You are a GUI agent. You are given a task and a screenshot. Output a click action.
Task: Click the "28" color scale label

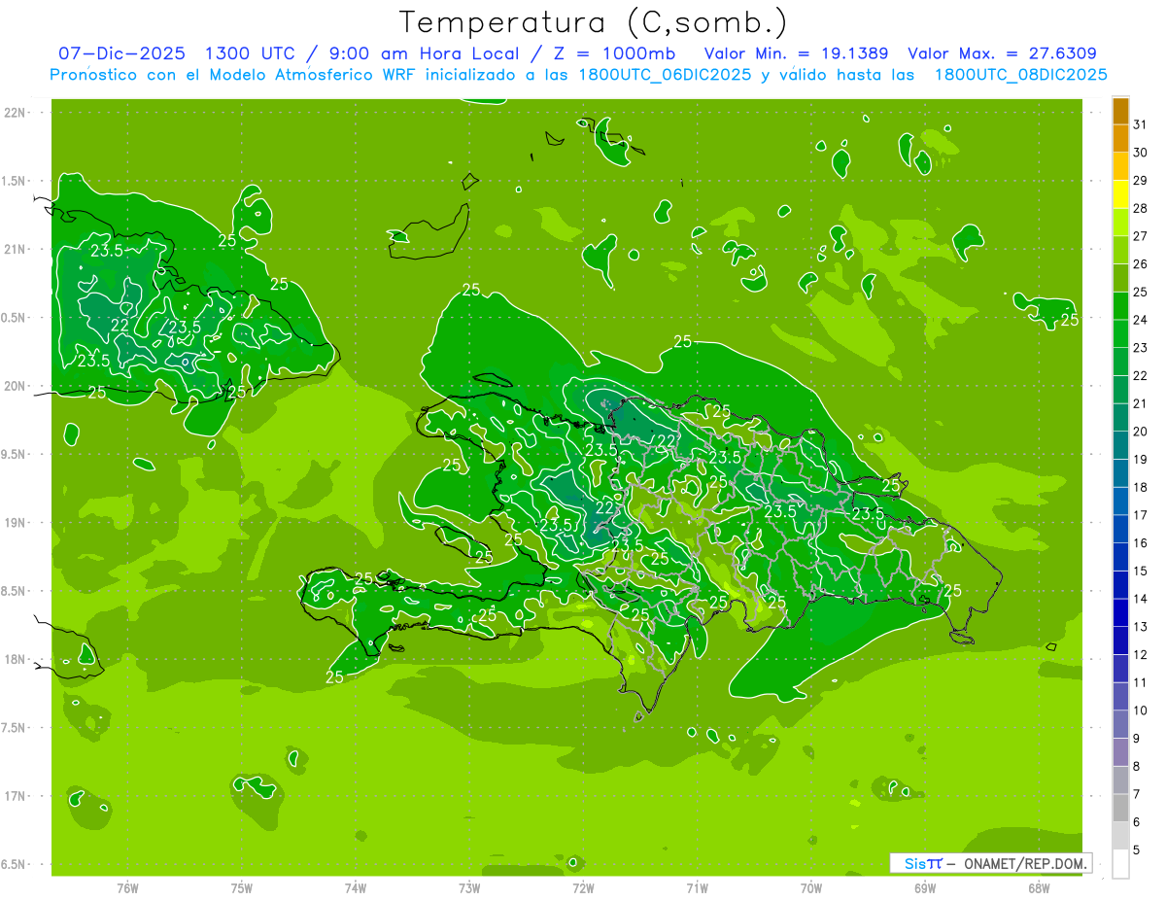[x=1140, y=209]
